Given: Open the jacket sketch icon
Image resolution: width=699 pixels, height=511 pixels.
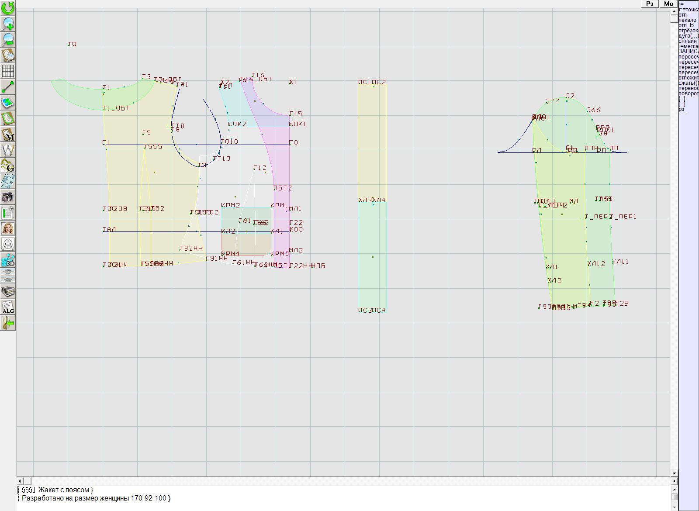Looking at the screenshot, I should (x=8, y=244).
